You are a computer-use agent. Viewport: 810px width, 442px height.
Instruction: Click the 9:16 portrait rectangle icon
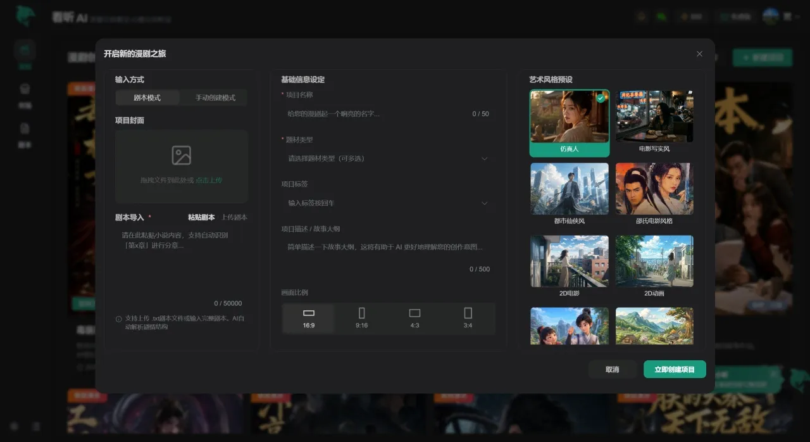[362, 313]
